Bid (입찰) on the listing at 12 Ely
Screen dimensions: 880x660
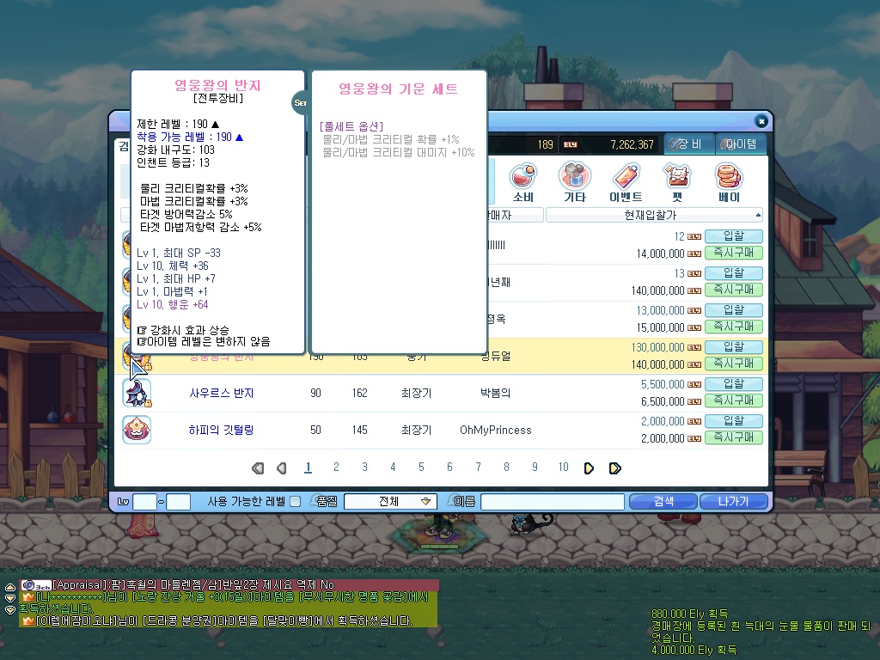coord(734,236)
